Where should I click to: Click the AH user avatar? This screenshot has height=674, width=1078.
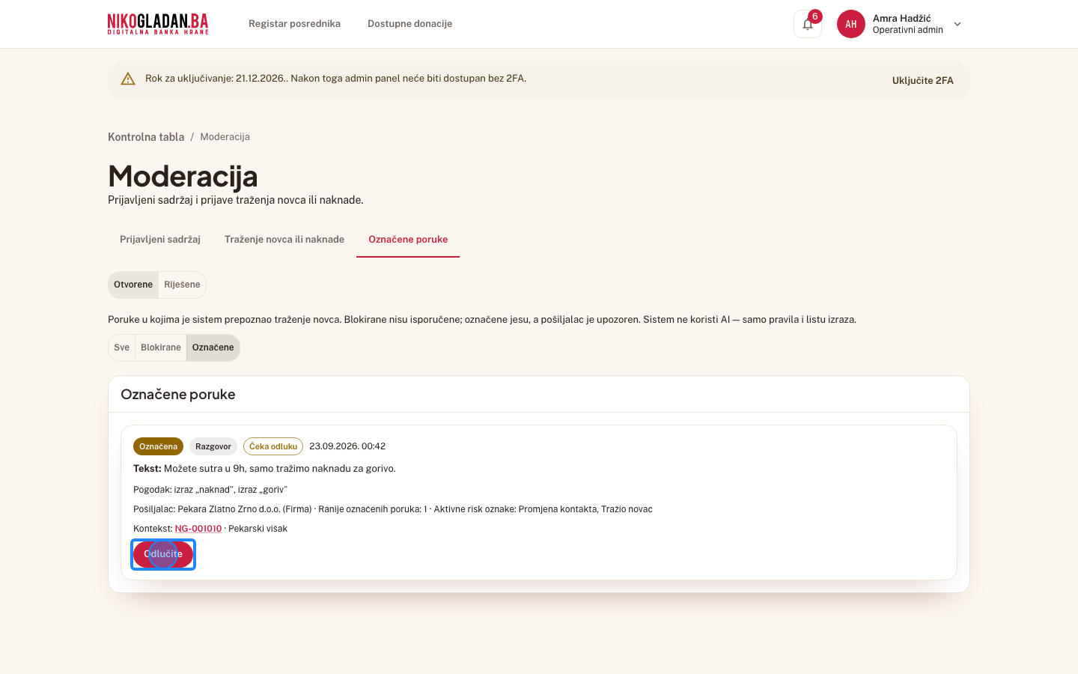[850, 24]
